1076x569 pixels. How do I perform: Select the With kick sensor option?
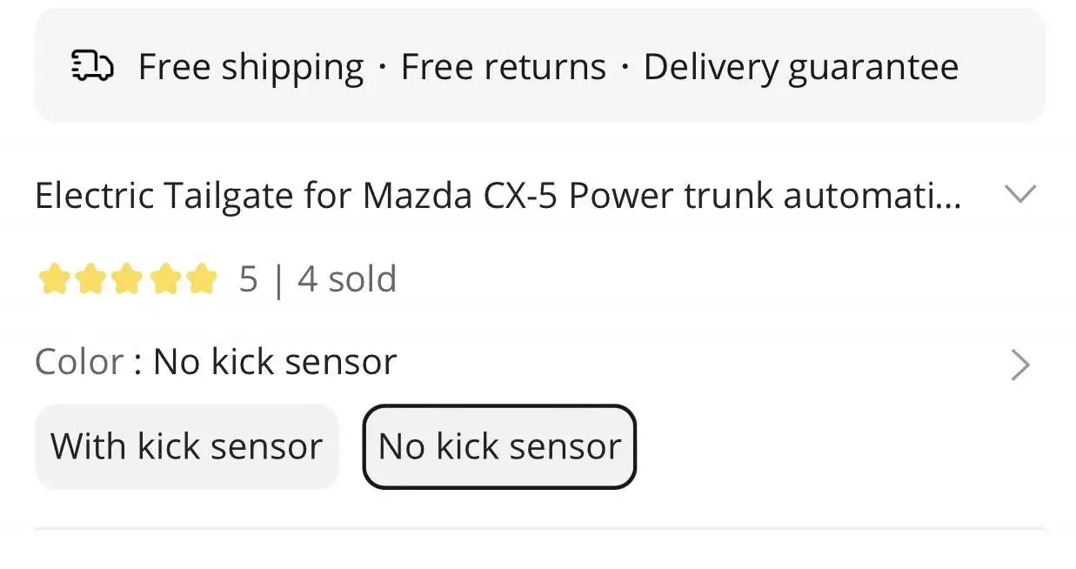tap(186, 446)
